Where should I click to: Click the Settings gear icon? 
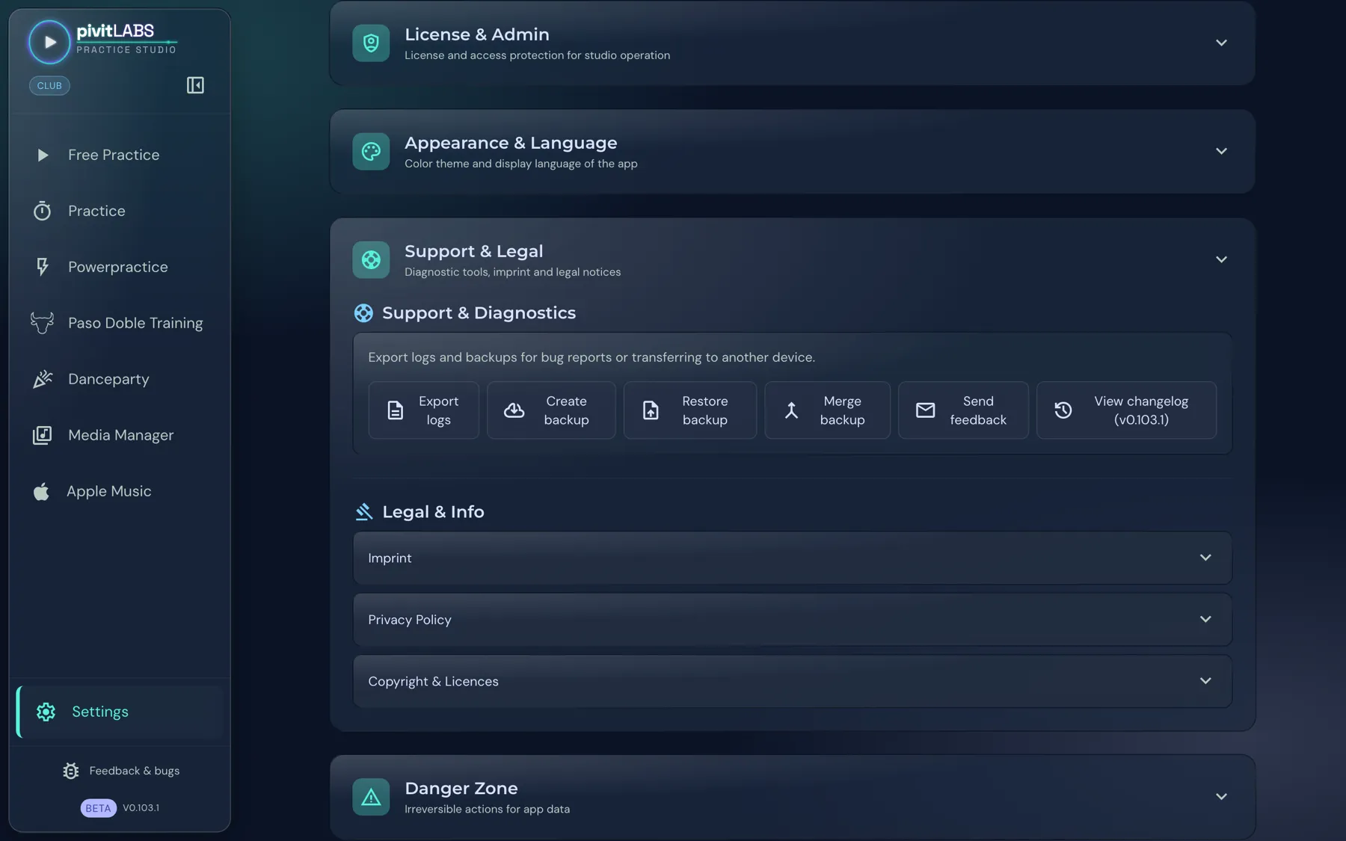pyautogui.click(x=46, y=712)
